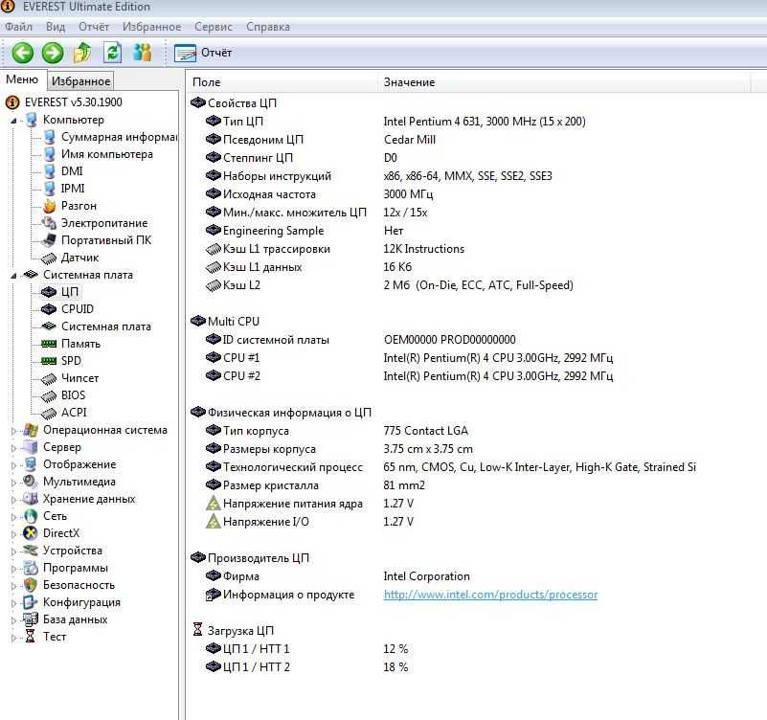Image resolution: width=767 pixels, height=720 pixels.
Task: Select Системная плата child tree item
Action: (106, 326)
